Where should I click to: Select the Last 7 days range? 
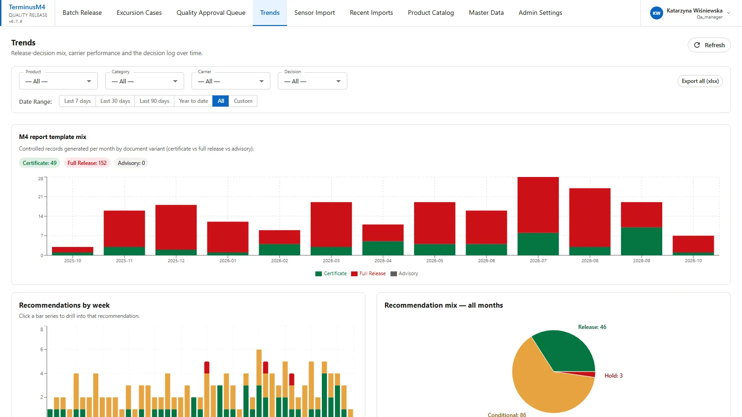[x=77, y=101]
